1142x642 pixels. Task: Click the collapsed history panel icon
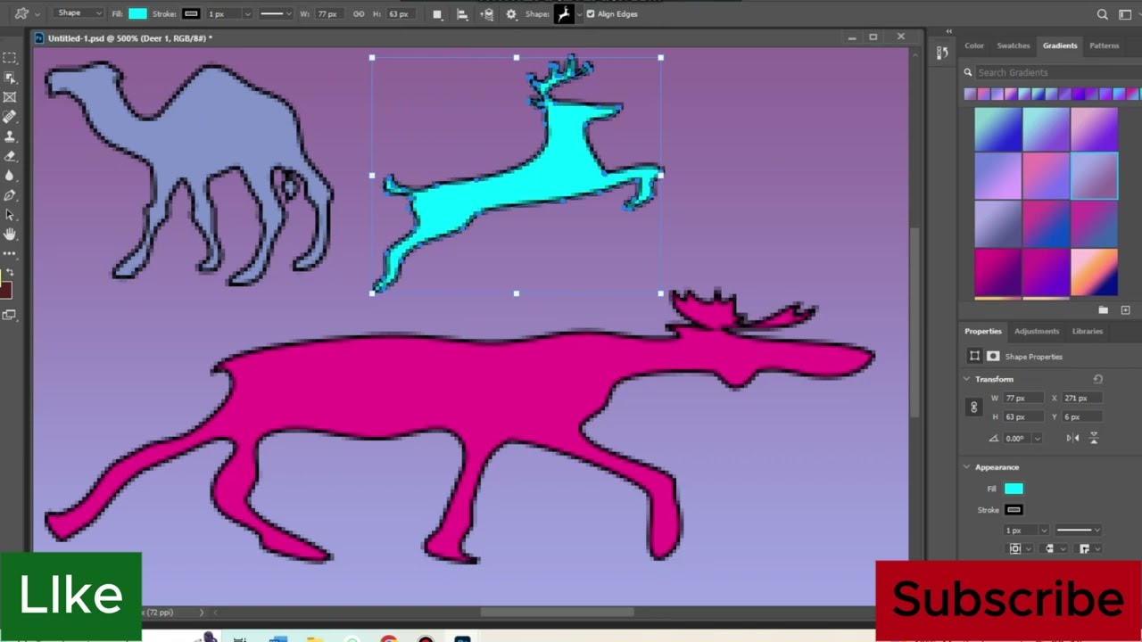tap(942, 53)
